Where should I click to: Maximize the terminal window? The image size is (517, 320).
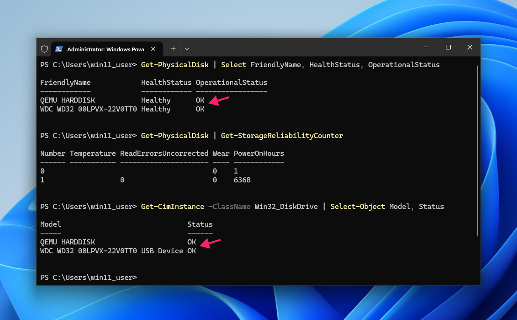coord(448,48)
